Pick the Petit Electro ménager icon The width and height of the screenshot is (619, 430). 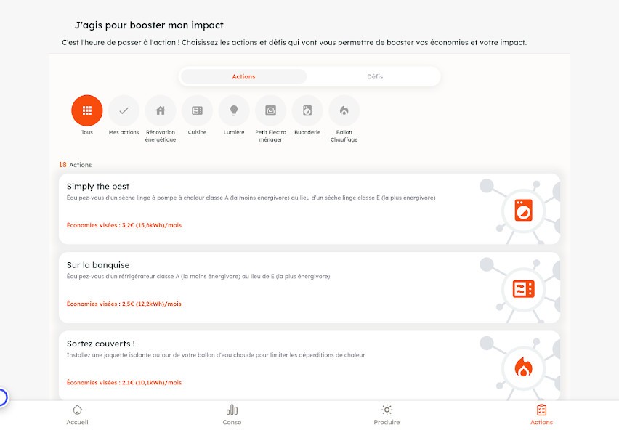(270, 110)
